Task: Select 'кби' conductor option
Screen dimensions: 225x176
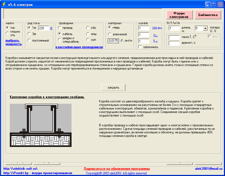Action: (88, 28)
